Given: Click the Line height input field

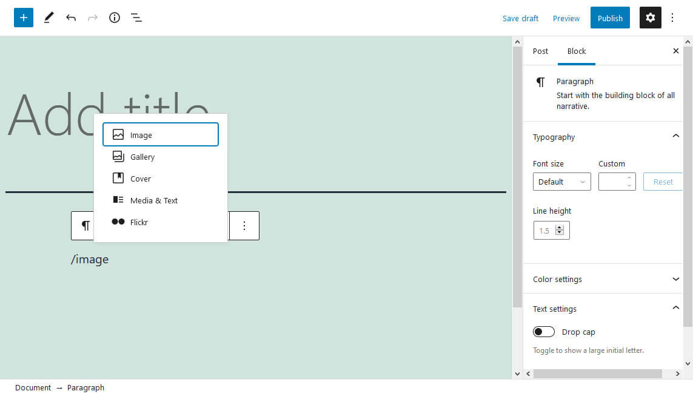Looking at the screenshot, I should (x=551, y=231).
